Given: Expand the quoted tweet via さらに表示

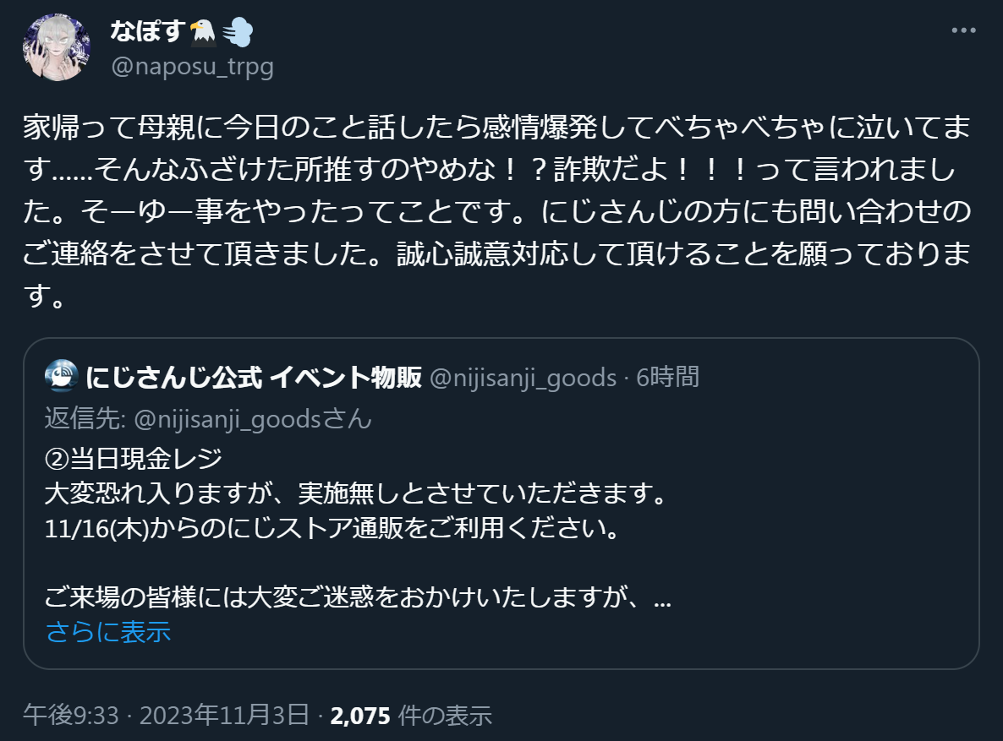Looking at the screenshot, I should click(108, 631).
